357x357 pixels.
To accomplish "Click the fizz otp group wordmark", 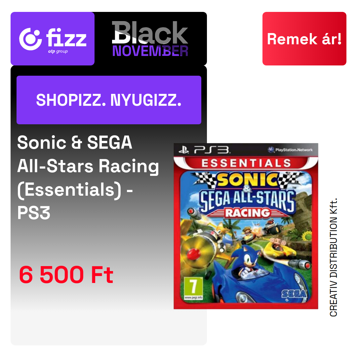I will tap(66, 40).
